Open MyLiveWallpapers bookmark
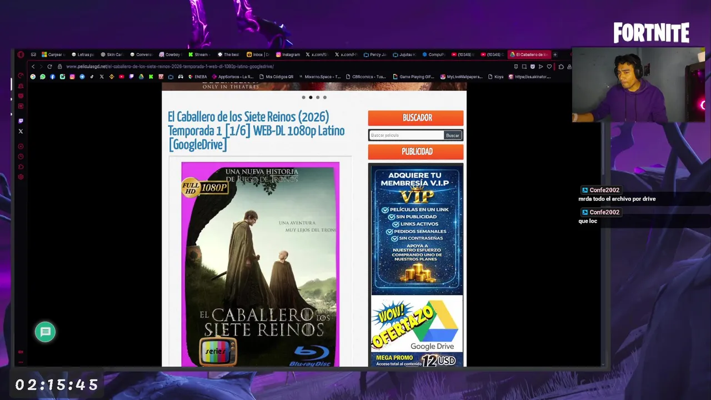 click(x=461, y=77)
